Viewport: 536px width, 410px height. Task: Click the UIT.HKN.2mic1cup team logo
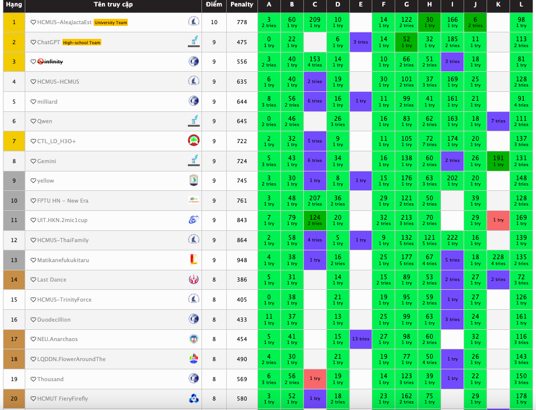[x=193, y=220]
